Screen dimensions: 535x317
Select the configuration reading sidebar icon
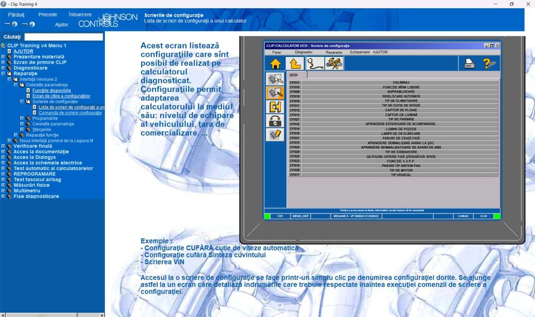275,79
